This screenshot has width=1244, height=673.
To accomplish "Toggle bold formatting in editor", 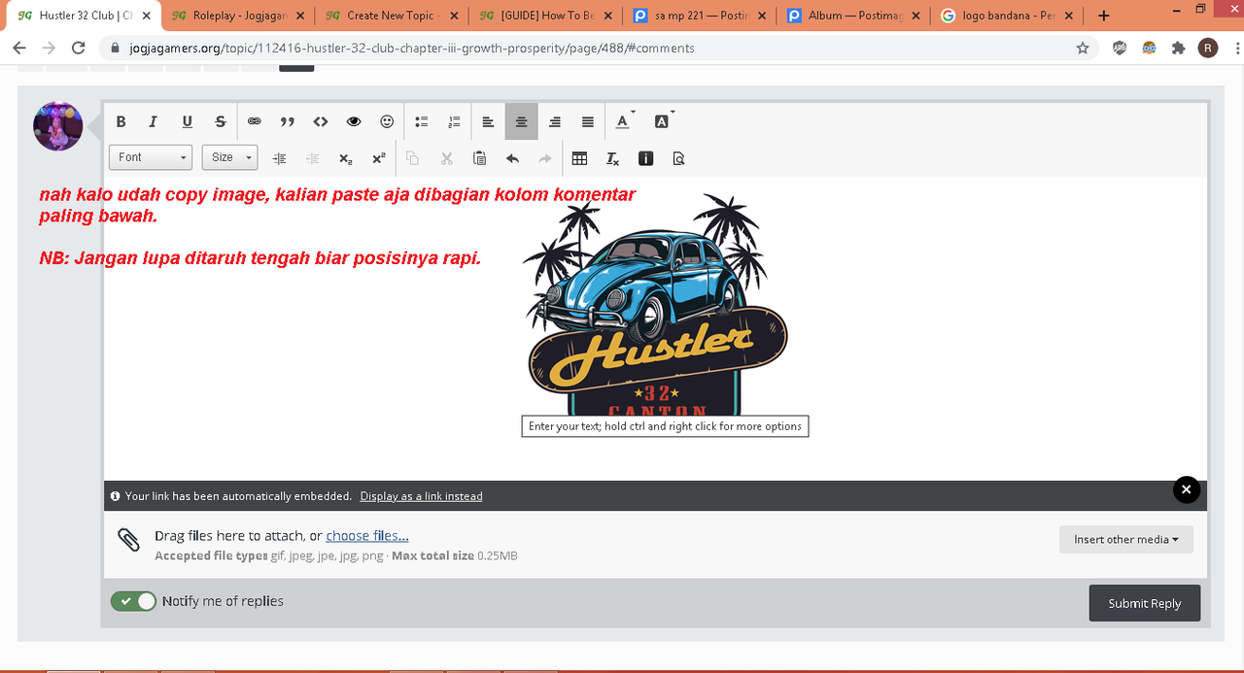I will click(121, 121).
